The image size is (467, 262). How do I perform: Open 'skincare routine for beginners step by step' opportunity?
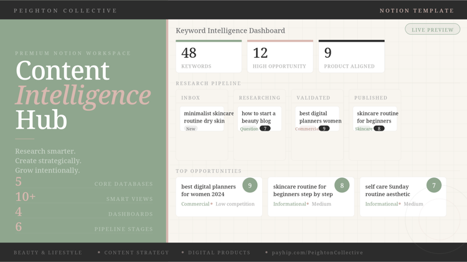[x=311, y=197]
